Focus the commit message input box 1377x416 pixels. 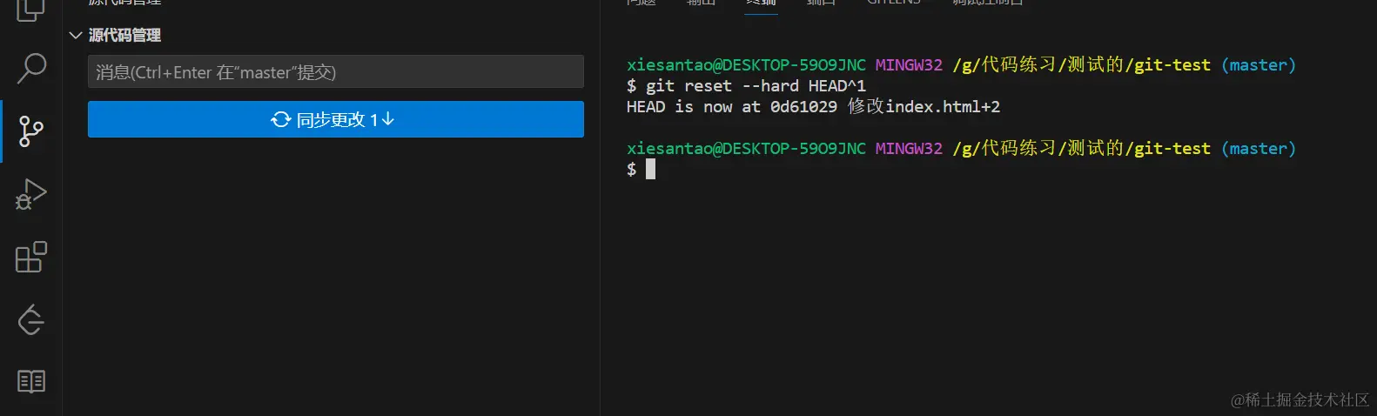coord(336,71)
